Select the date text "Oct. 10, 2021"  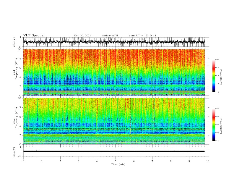pyautogui.click(x=82, y=35)
